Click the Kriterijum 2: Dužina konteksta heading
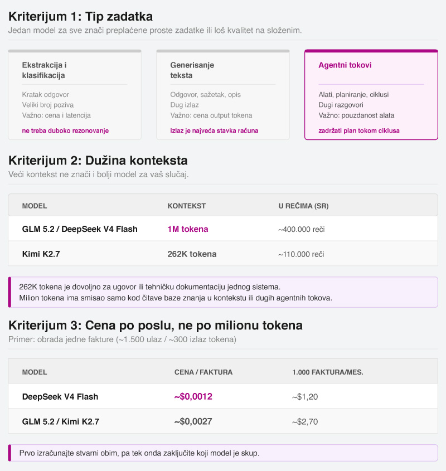The width and height of the screenshot is (446, 471). coord(98,161)
